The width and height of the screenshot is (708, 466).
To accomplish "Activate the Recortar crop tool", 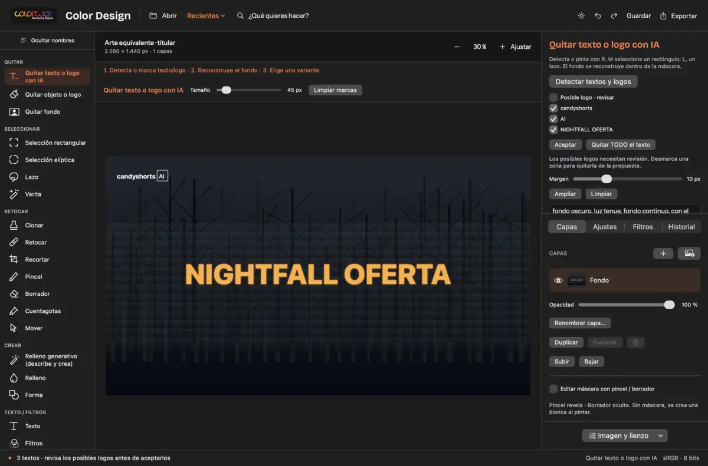I will 47,259.
